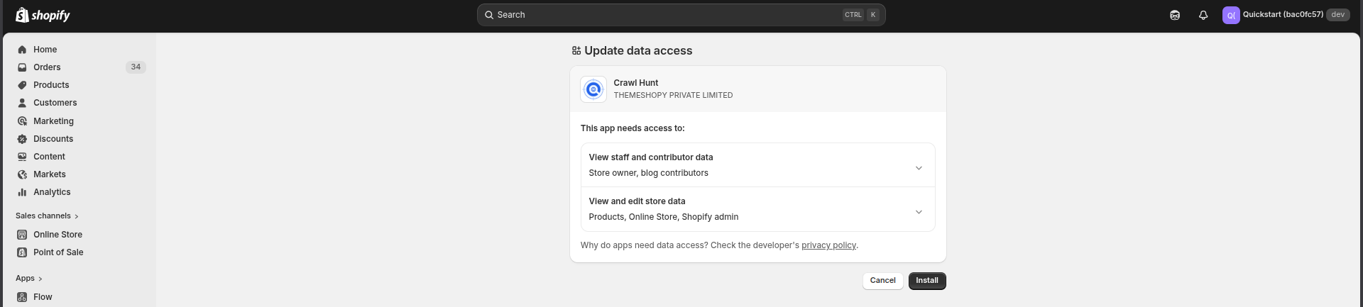Expand View staff and contributor data
The image size is (1363, 307).
[919, 168]
